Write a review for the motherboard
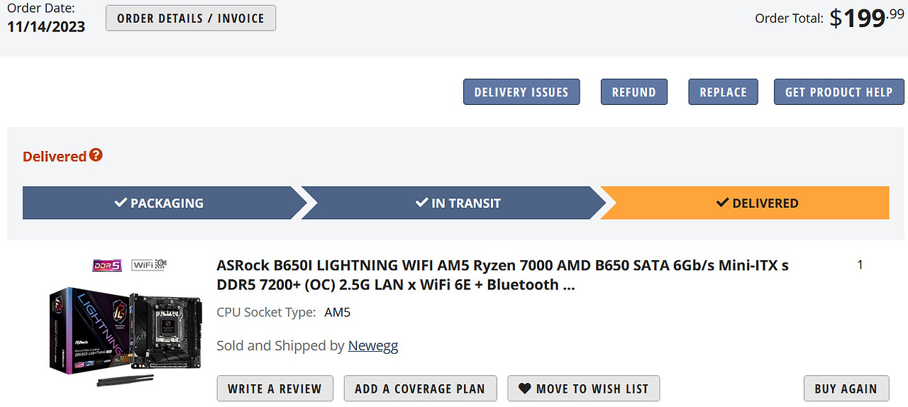908x407 pixels. click(x=275, y=389)
